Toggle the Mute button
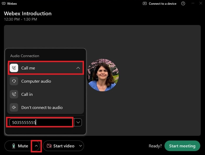 click(x=20, y=146)
